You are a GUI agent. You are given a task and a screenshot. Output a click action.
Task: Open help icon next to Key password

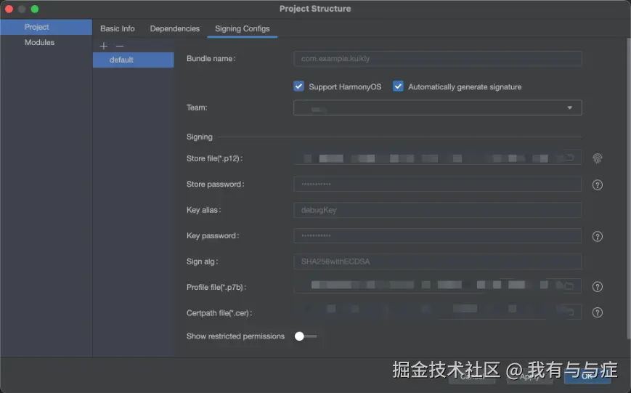pos(597,236)
